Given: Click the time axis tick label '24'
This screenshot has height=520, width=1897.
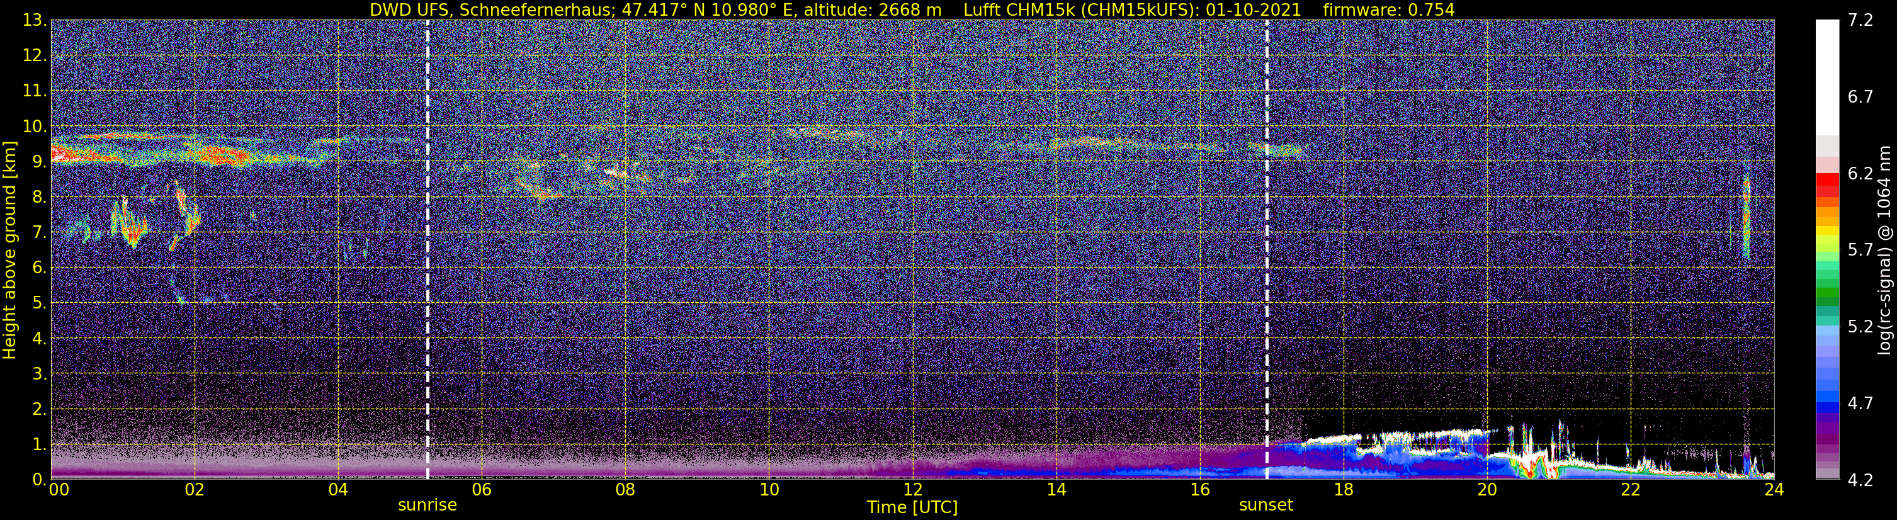Looking at the screenshot, I should (x=1774, y=490).
